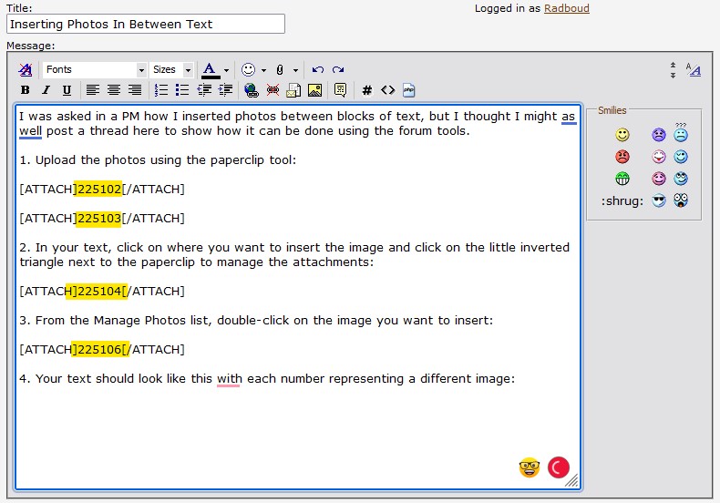The image size is (720, 503).
Task: Toggle italic formatting
Action: (46, 90)
